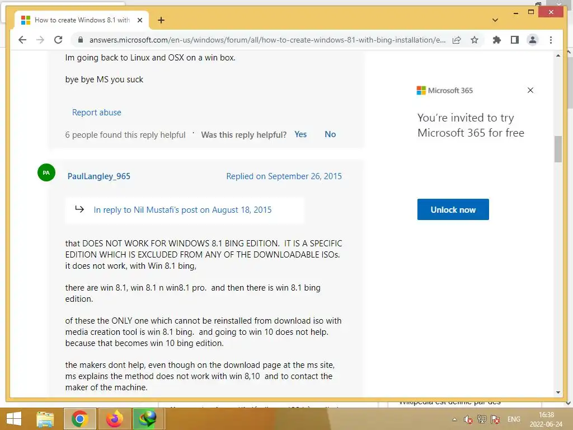The image size is (573, 430).
Task: Click the network tray icon
Action: pos(482,419)
